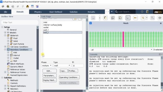Expand the Inlet boundary node

point(8,52)
